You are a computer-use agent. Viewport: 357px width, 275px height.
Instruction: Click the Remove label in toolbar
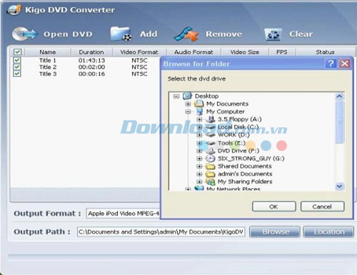click(x=224, y=34)
